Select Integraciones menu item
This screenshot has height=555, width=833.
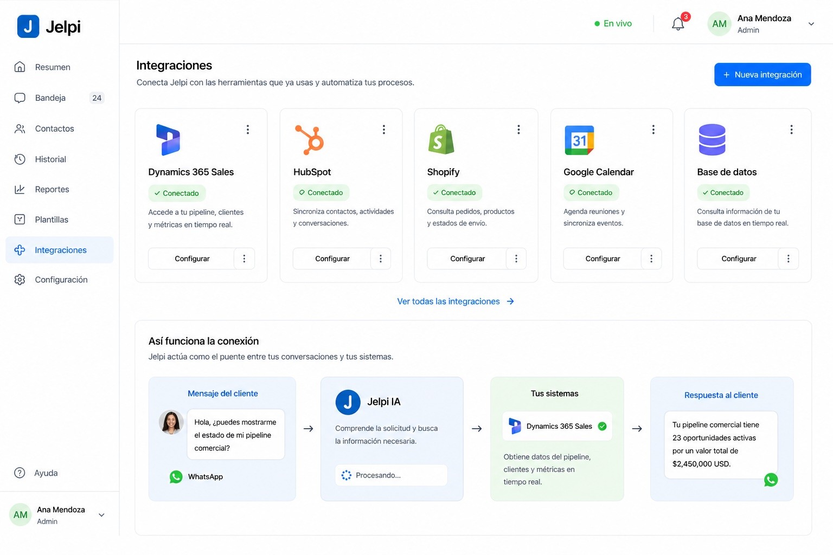point(60,250)
